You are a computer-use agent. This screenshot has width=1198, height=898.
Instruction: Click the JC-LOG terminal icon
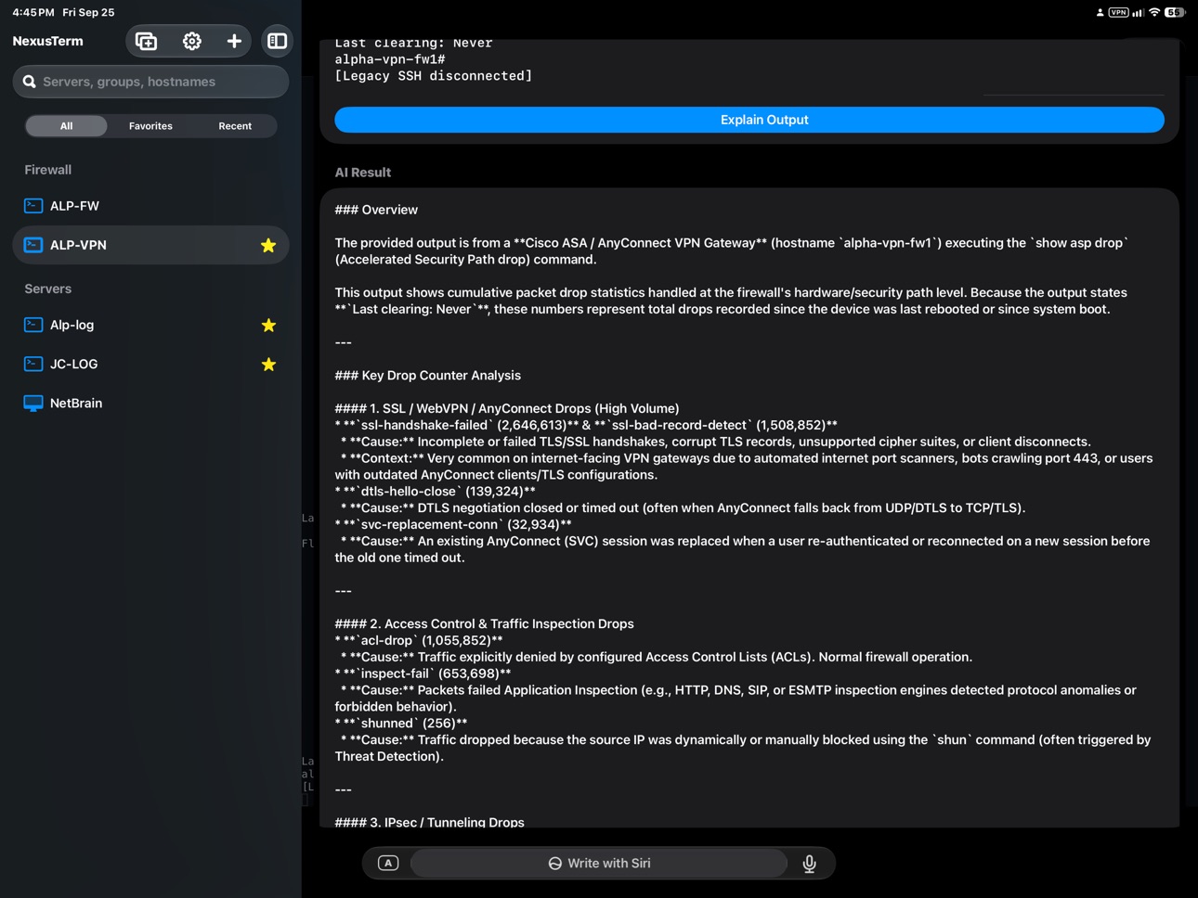tap(33, 364)
